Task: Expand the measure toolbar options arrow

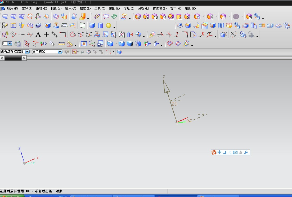Action: click(75, 46)
